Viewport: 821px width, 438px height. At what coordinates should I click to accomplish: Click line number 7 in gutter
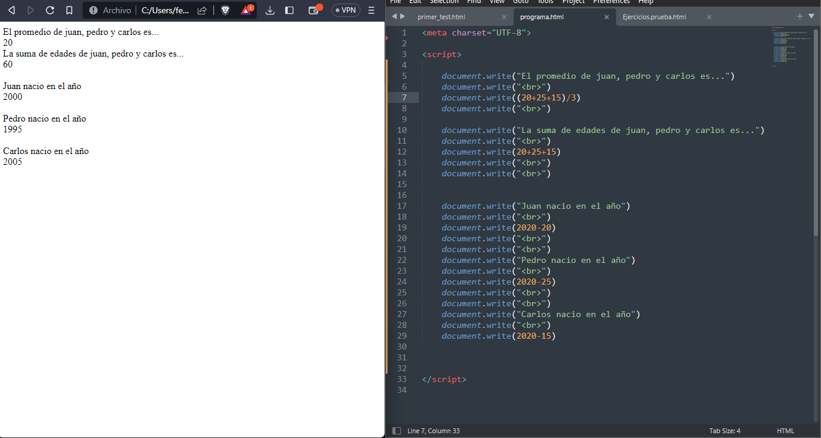click(404, 97)
